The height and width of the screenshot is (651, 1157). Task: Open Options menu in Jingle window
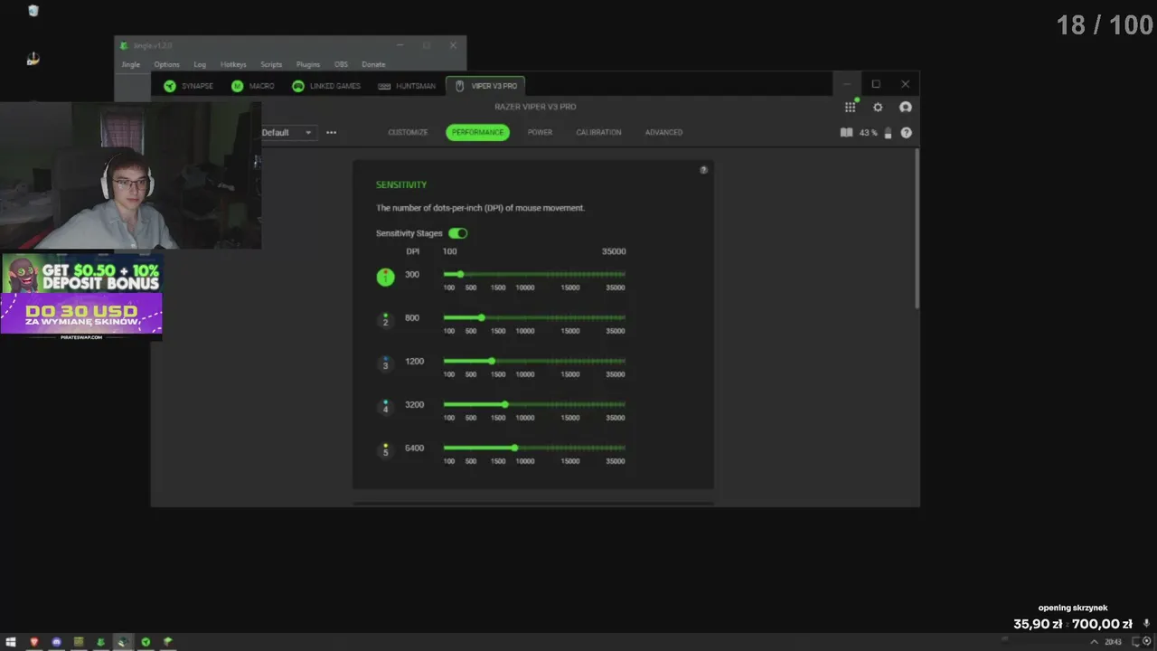[x=166, y=65]
